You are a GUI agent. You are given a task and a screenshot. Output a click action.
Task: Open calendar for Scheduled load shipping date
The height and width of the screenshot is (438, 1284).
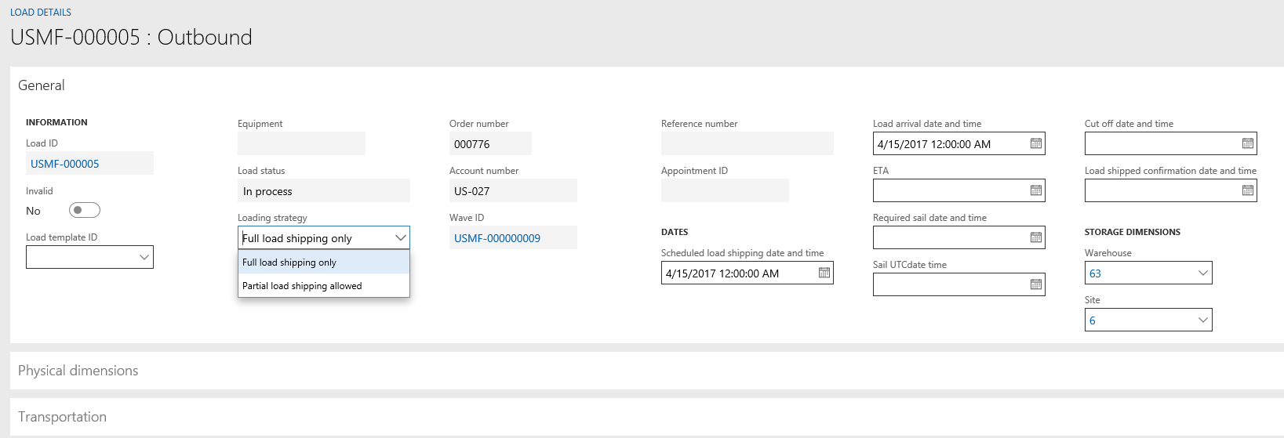coord(824,273)
